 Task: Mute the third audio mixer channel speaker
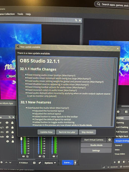(54, 156)
